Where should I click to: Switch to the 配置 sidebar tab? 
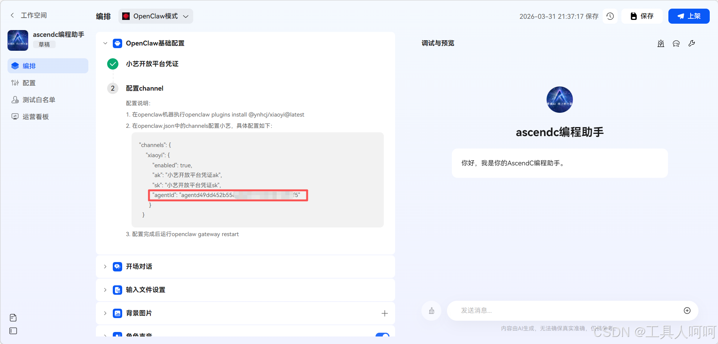(x=29, y=83)
